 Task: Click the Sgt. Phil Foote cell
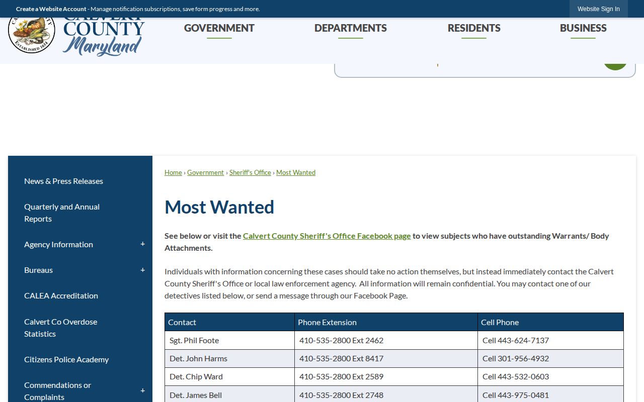[x=229, y=340]
